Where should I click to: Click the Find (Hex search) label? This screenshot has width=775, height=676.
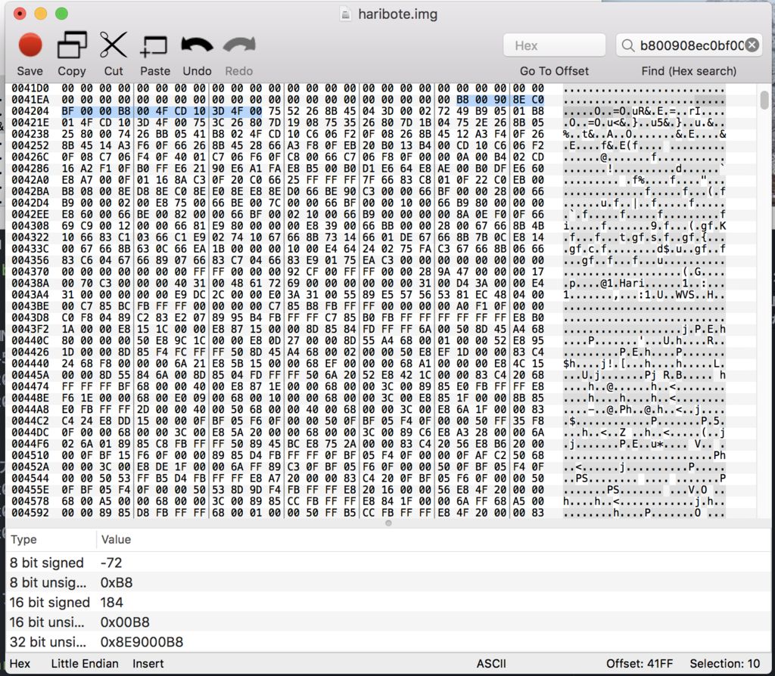pos(689,70)
